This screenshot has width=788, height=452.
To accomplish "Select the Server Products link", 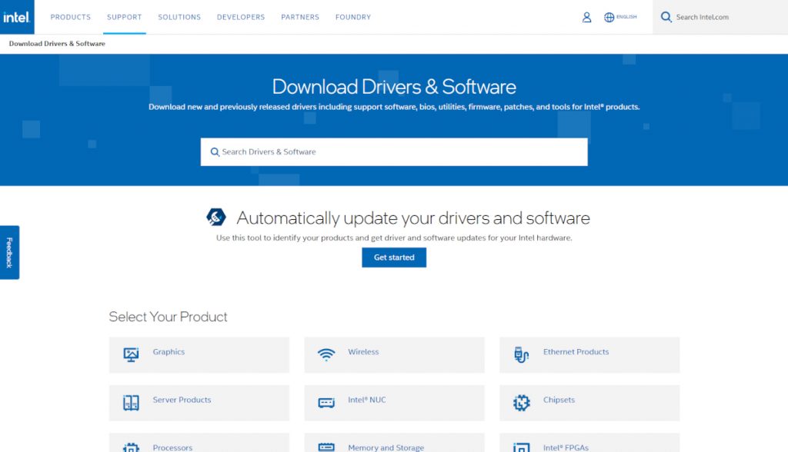I will pos(182,400).
